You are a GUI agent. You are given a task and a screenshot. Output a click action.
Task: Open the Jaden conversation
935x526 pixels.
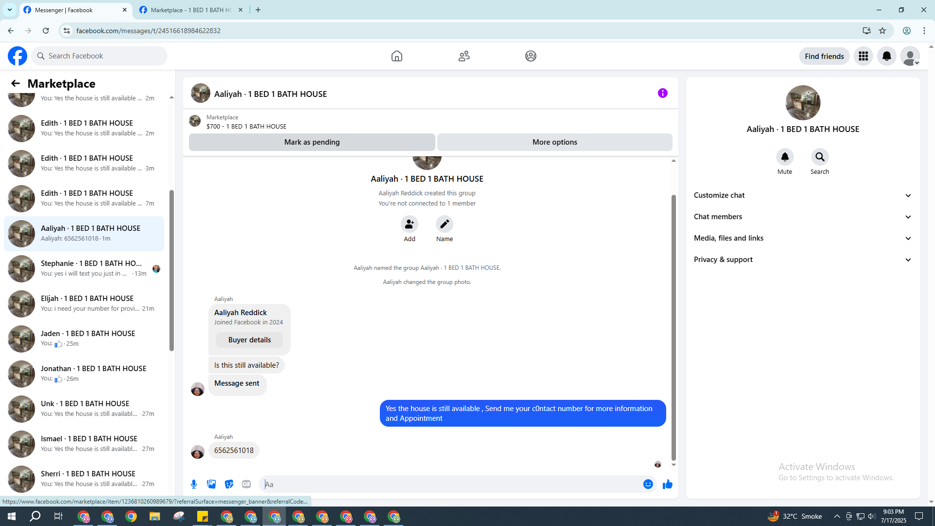click(84, 338)
